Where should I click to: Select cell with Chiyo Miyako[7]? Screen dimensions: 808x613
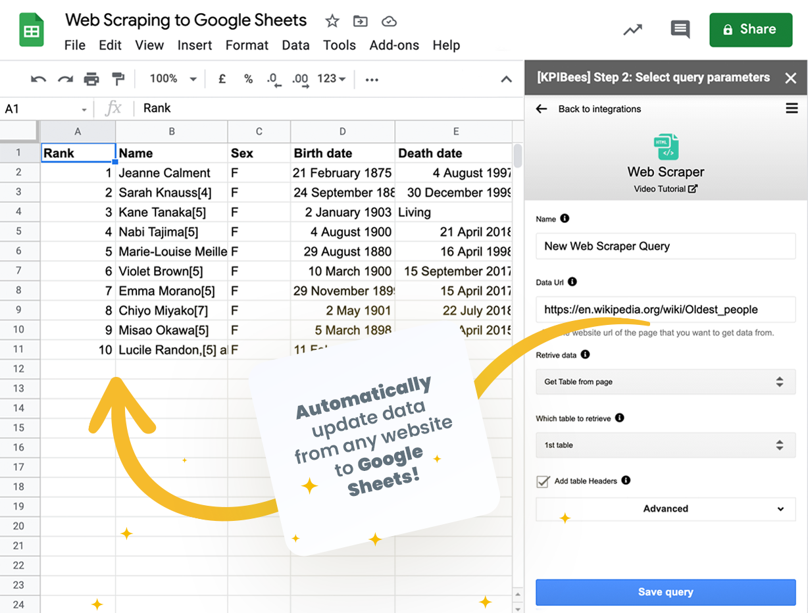coord(172,310)
